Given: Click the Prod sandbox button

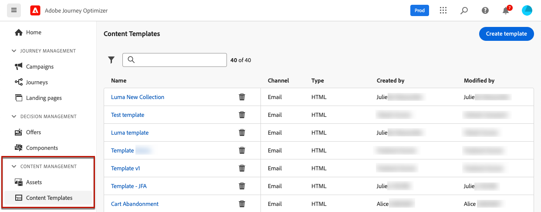Looking at the screenshot, I should 419,10.
